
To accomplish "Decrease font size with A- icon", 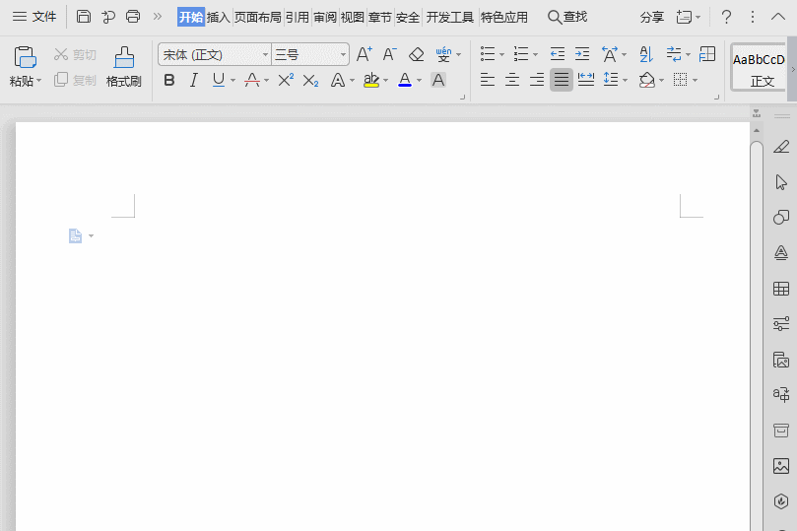I will [390, 54].
